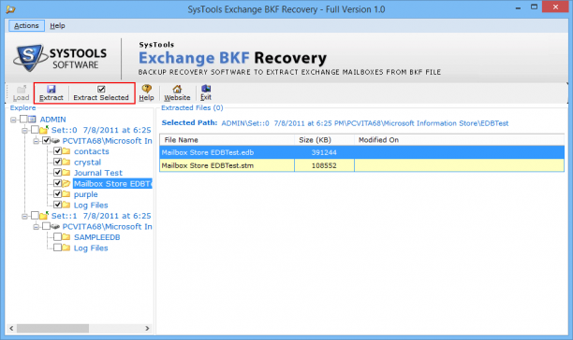Click the purple folder icon
Viewport: 573px width, 340px height.
(x=66, y=194)
